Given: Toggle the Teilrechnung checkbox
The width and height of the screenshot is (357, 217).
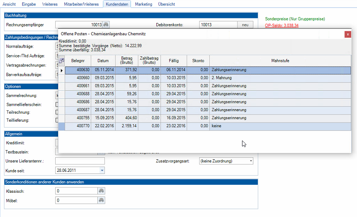Looking at the screenshot, I should pyautogui.click(x=57, y=112).
